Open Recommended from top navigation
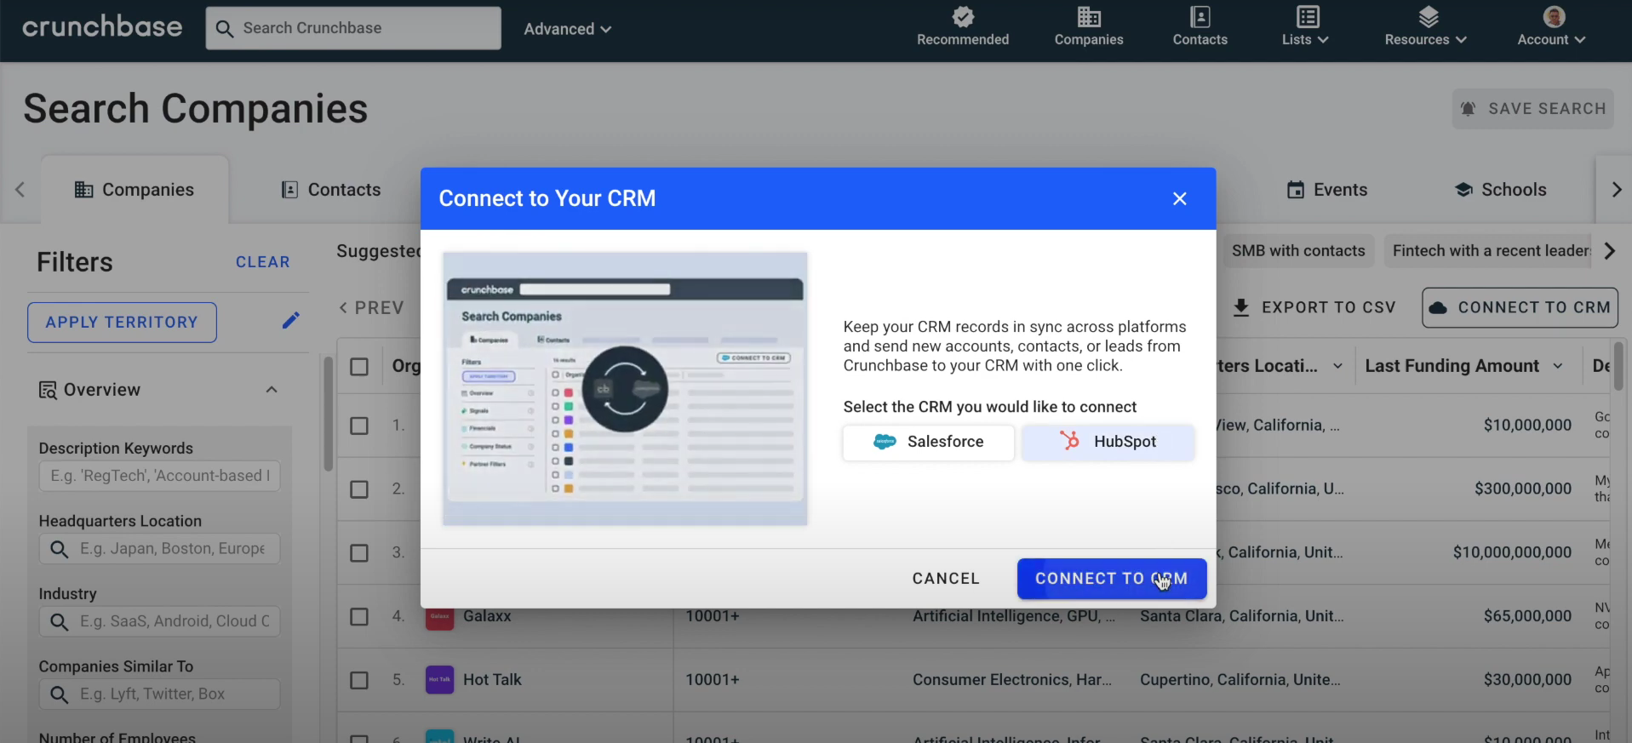The image size is (1632, 743). pyautogui.click(x=963, y=27)
